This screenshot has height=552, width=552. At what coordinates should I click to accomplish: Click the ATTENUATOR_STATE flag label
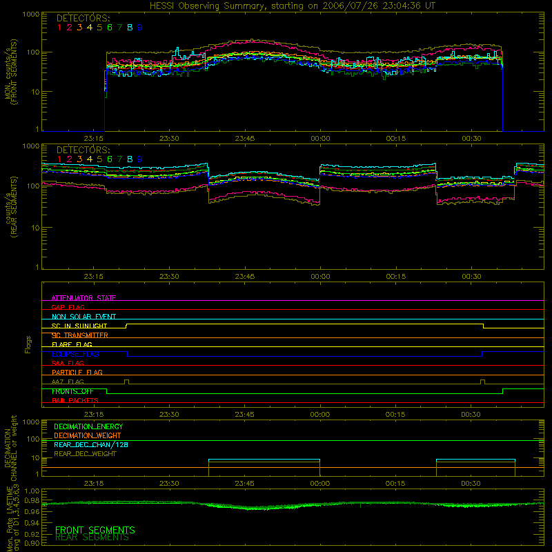pyautogui.click(x=83, y=298)
